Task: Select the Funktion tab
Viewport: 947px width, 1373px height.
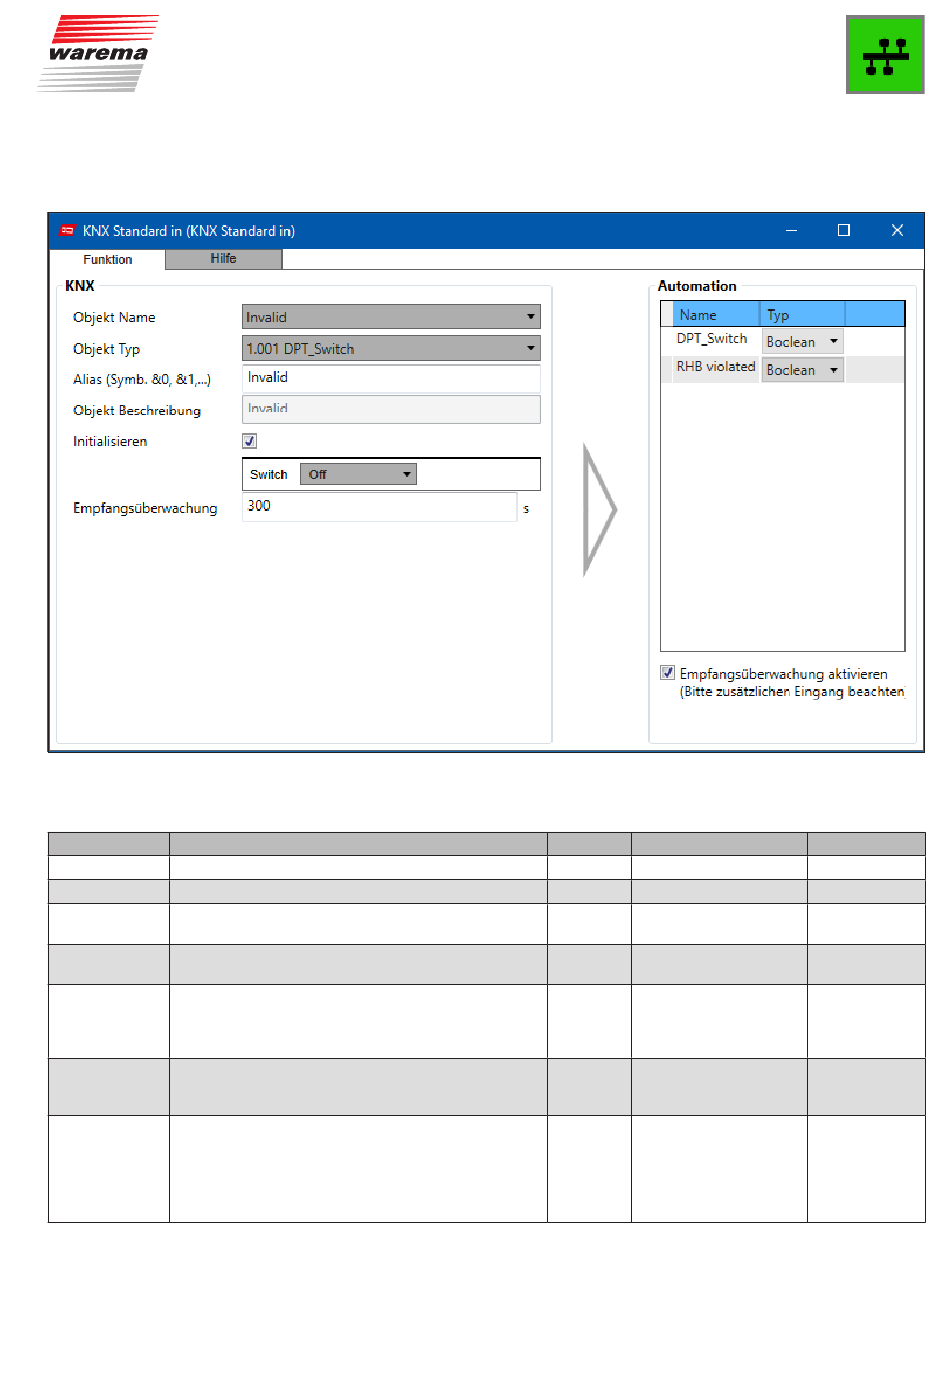Action: click(x=108, y=259)
